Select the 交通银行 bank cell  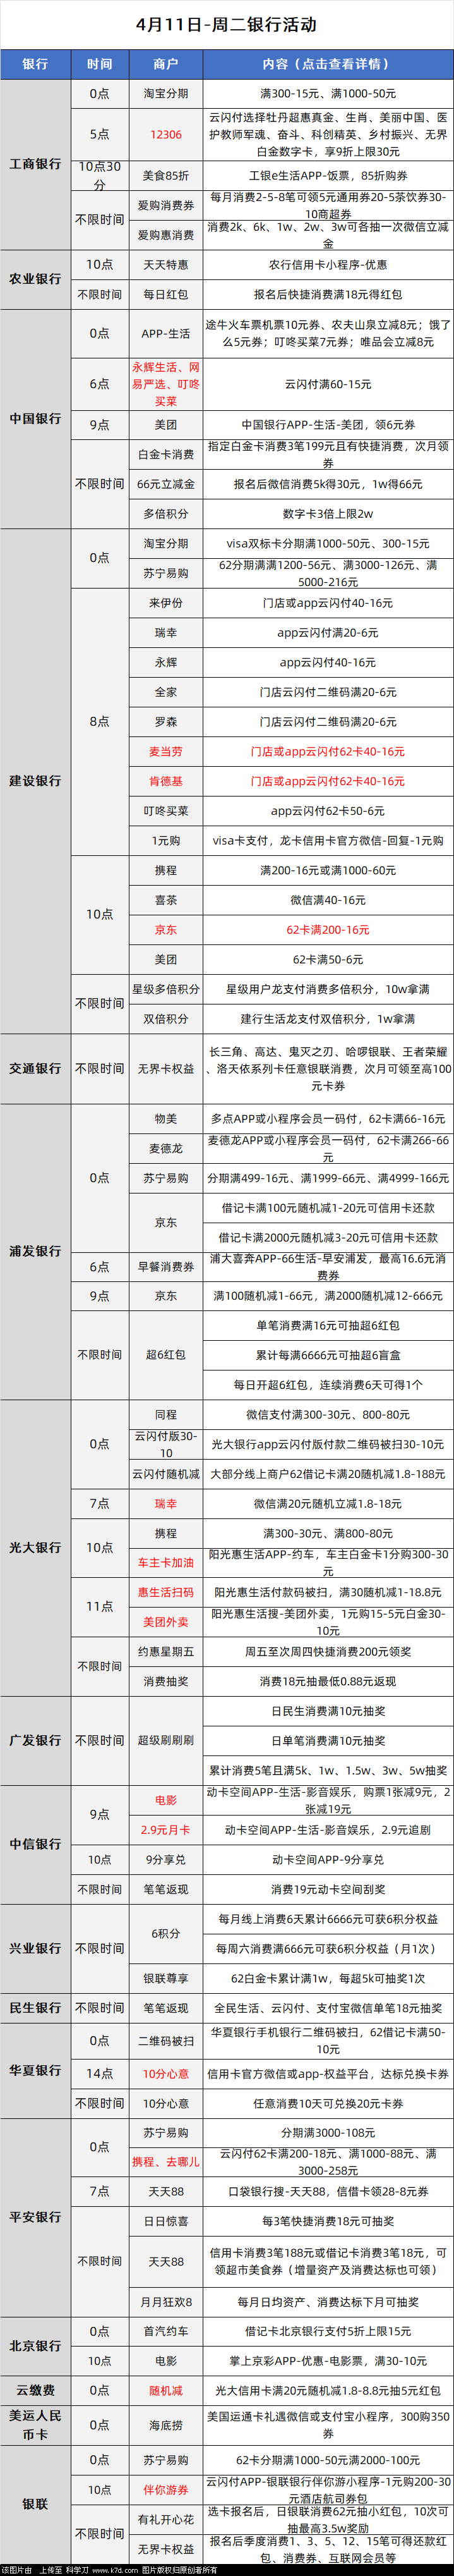click(x=35, y=1069)
